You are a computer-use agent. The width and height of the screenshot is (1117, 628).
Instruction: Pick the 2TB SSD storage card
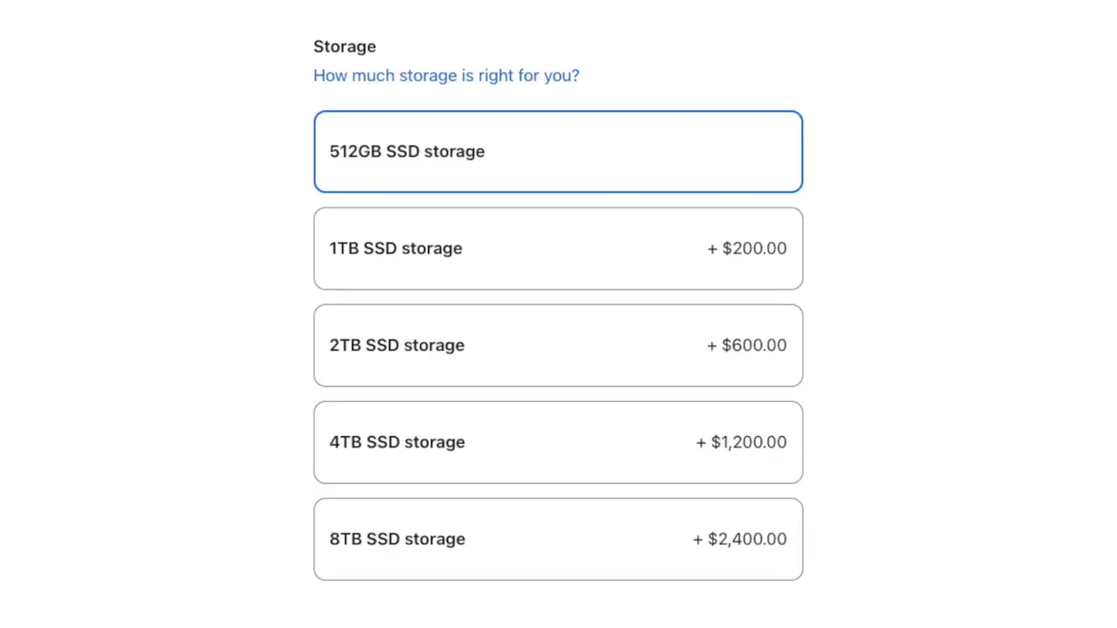[x=558, y=345]
